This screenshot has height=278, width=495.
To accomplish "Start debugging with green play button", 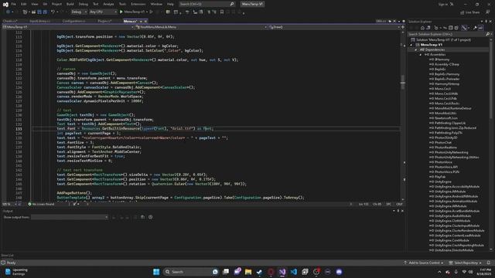I will (x=121, y=12).
